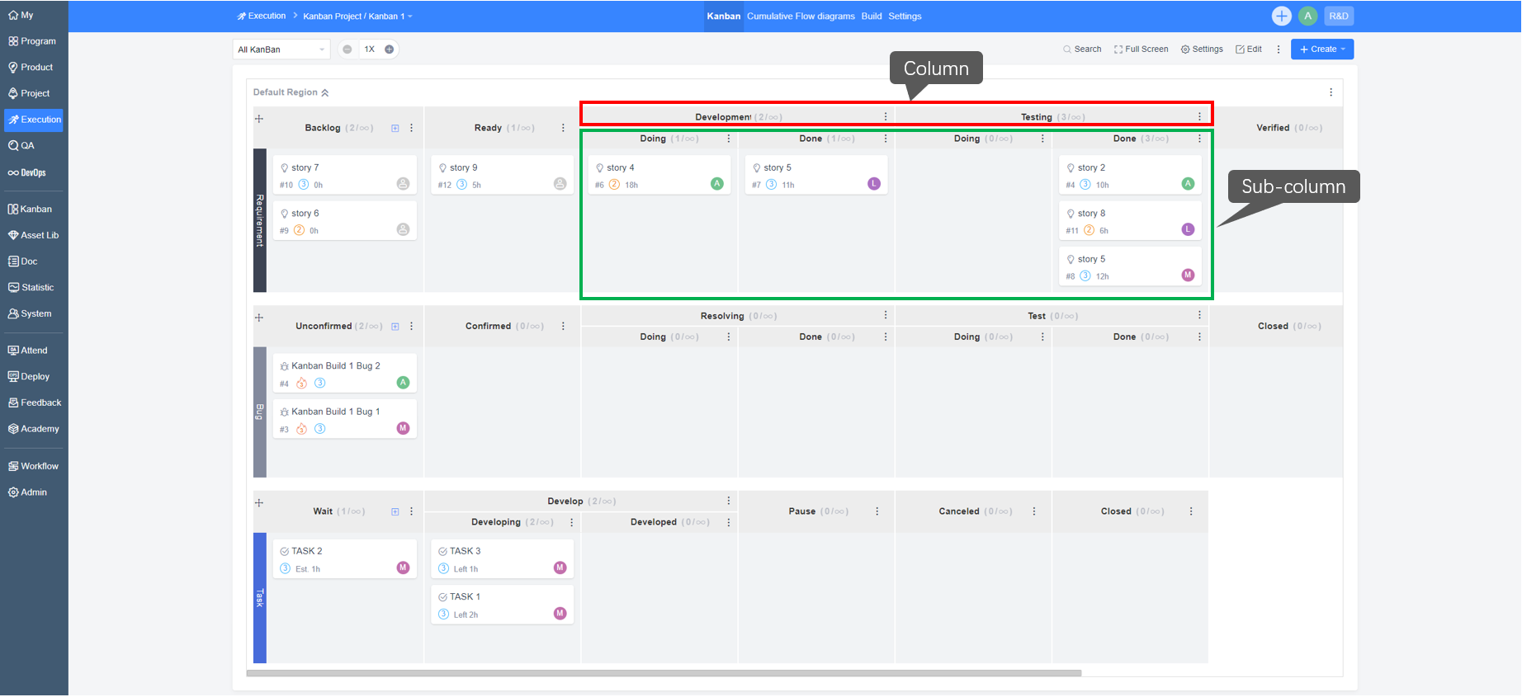Click the zoom in plus icon
The width and height of the screenshot is (1522, 697).
click(390, 49)
